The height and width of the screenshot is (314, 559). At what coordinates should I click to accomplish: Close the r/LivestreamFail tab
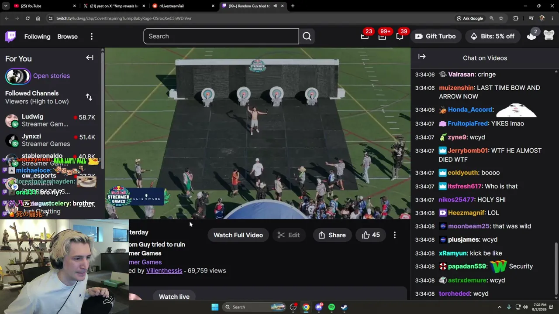[213, 6]
